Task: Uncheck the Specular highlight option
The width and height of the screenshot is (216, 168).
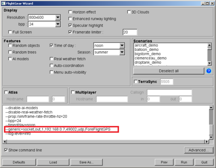Action: click(70, 26)
